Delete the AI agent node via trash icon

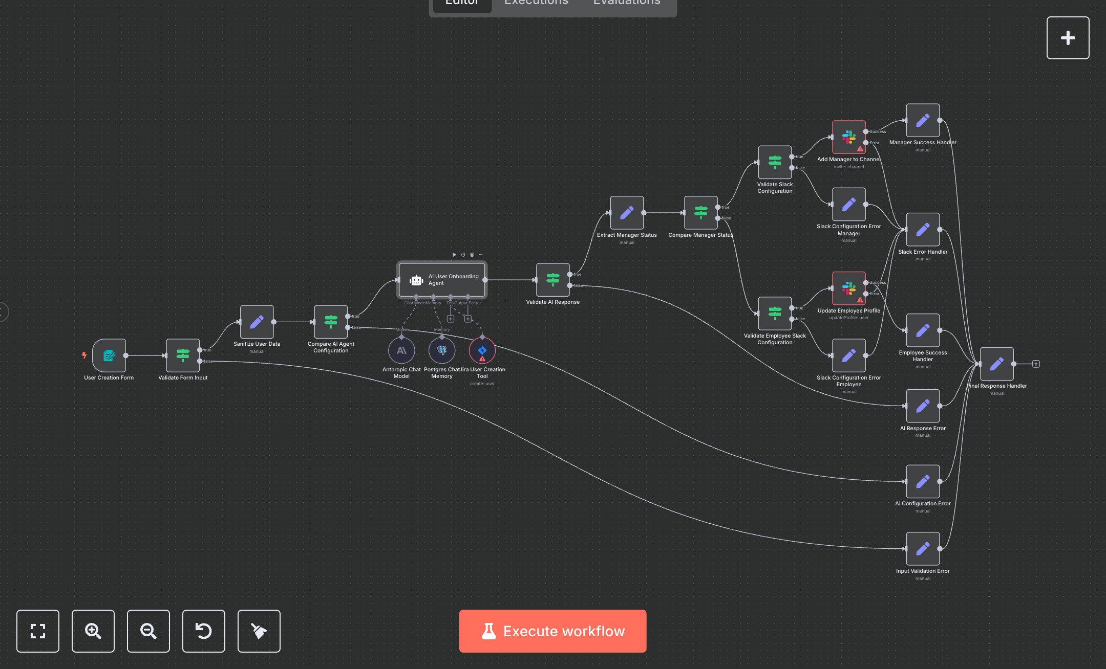[x=472, y=255]
